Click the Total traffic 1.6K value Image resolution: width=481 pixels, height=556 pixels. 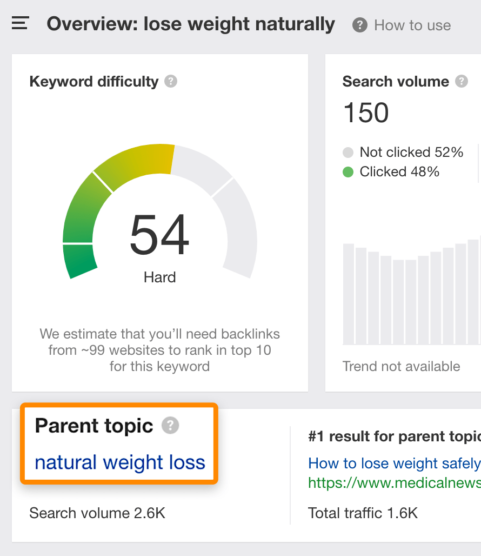363,513
